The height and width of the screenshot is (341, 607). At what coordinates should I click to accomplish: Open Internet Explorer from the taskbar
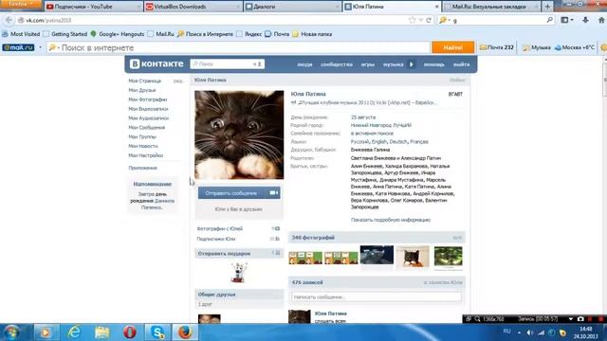(74, 332)
